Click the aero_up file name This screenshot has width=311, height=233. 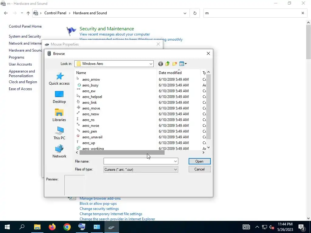(x=88, y=143)
